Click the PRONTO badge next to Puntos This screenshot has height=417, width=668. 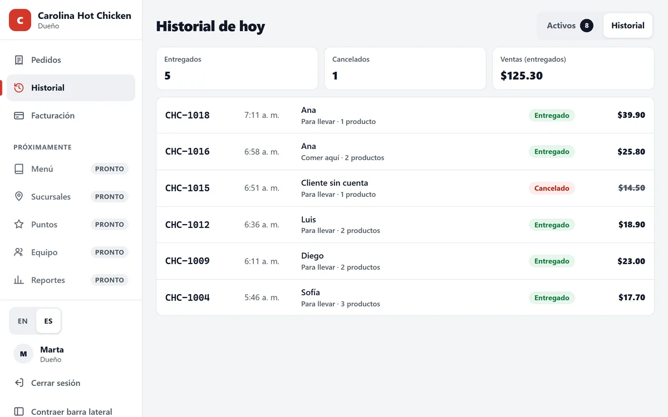point(110,225)
